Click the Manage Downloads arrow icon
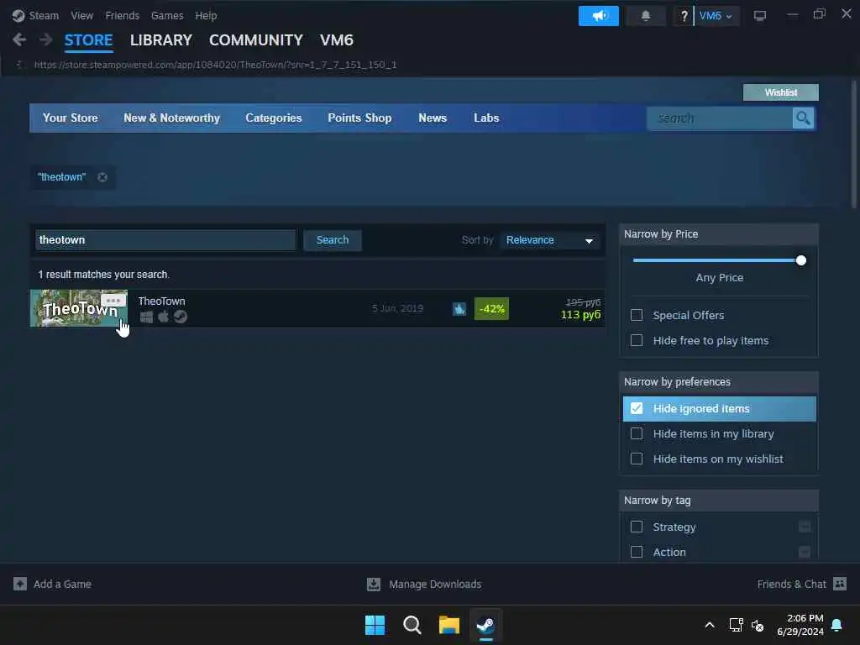Image resolution: width=860 pixels, height=645 pixels. click(374, 585)
